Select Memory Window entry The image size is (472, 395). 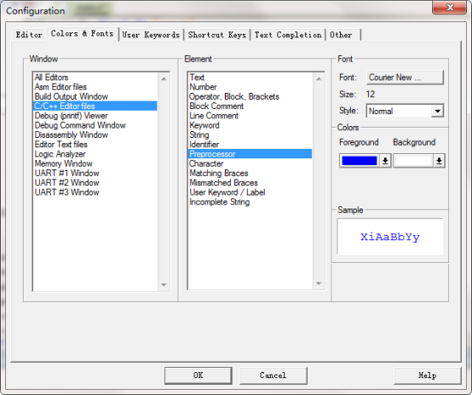pyautogui.click(x=95, y=163)
